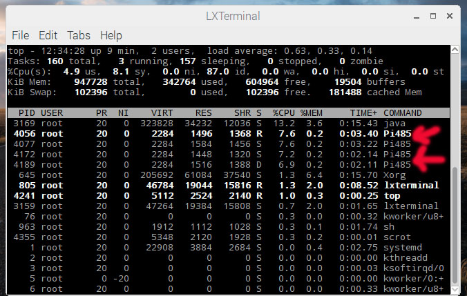The image size is (467, 296).
Task: Click the 61084 RES value for Xorg
Action: coord(198,175)
